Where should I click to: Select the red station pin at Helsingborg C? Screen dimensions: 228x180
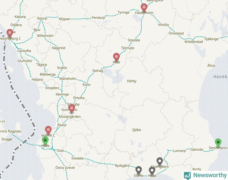click(10, 33)
